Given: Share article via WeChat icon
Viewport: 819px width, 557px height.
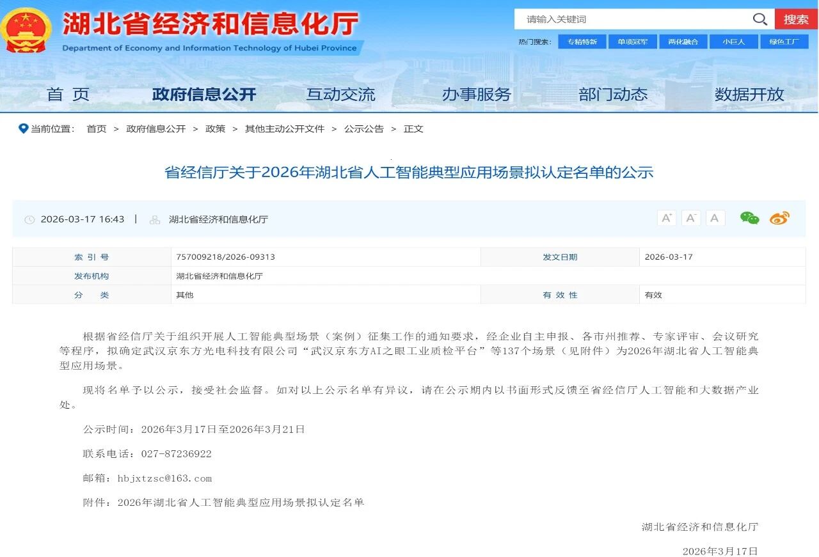Looking at the screenshot, I should tap(749, 218).
